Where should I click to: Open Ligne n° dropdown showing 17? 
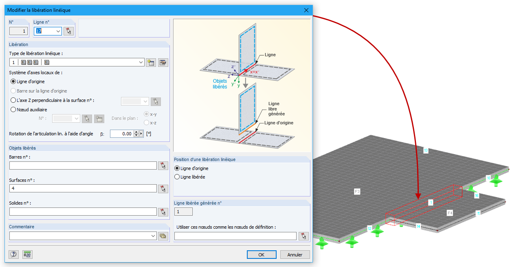(x=59, y=31)
